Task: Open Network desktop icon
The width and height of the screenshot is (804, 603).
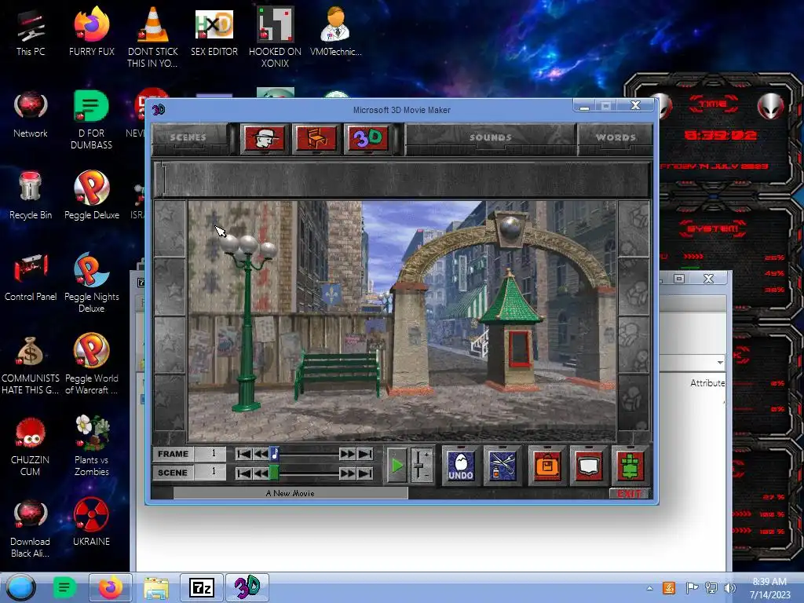Action: 31,115
